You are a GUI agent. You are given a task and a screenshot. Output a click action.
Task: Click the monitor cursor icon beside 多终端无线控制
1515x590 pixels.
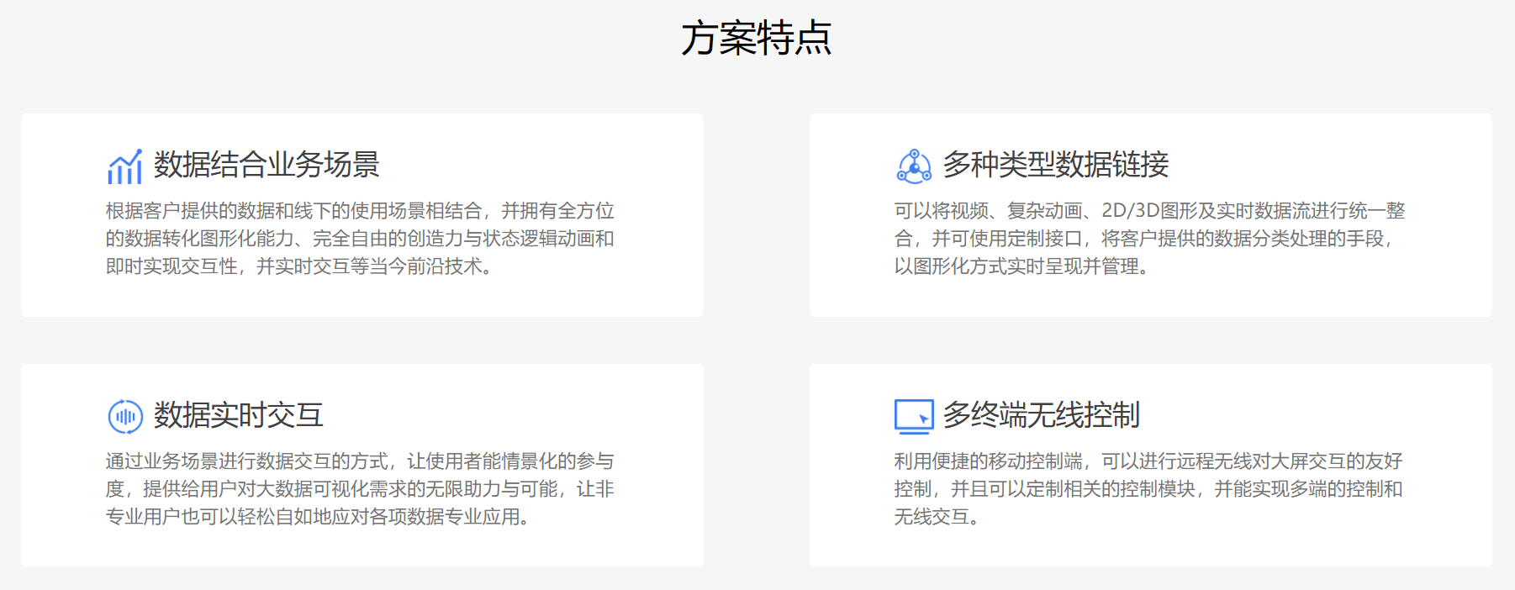point(914,416)
